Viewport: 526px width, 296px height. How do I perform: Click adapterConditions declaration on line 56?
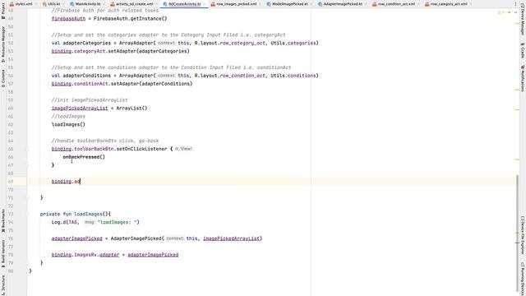coord(86,76)
